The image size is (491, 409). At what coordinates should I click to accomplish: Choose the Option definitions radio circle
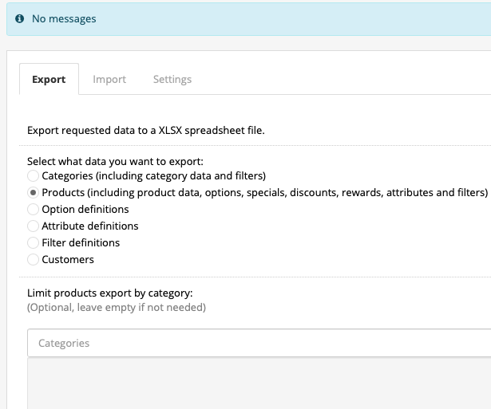click(x=33, y=209)
